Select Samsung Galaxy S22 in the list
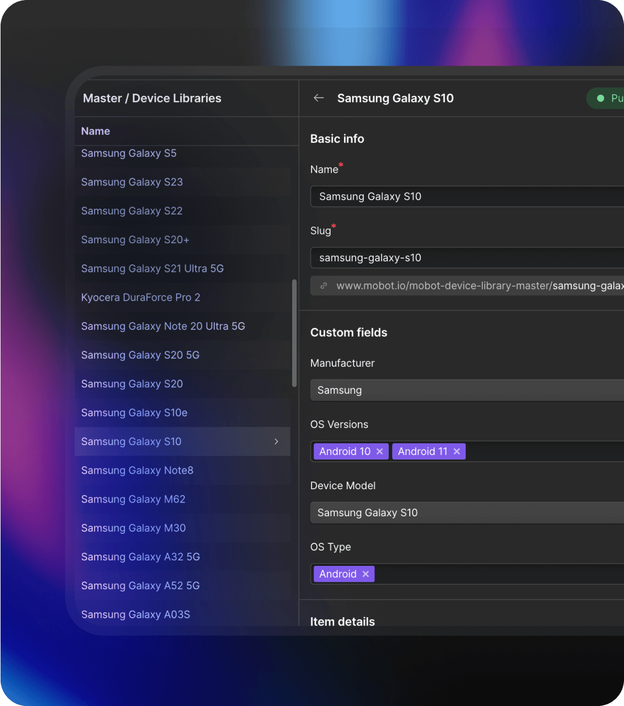The width and height of the screenshot is (624, 706). (182, 211)
